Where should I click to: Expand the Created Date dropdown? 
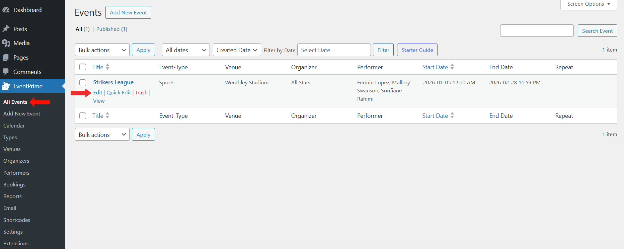237,50
